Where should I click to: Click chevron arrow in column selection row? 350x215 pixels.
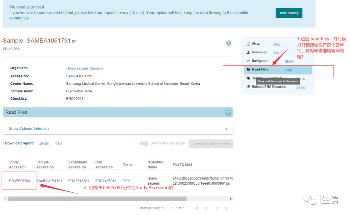point(226,129)
